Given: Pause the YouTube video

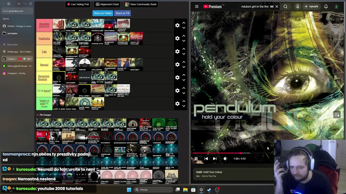Looking at the screenshot, I should [196, 159].
